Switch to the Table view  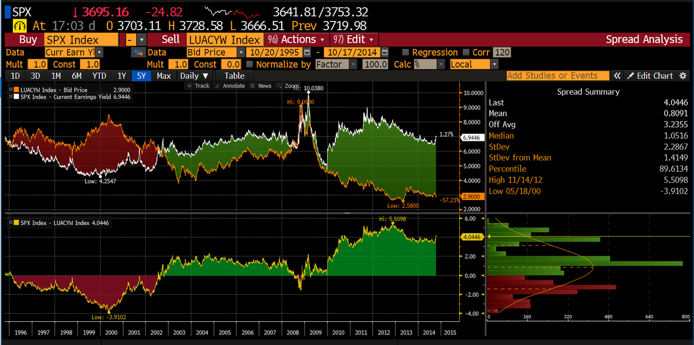pos(234,76)
